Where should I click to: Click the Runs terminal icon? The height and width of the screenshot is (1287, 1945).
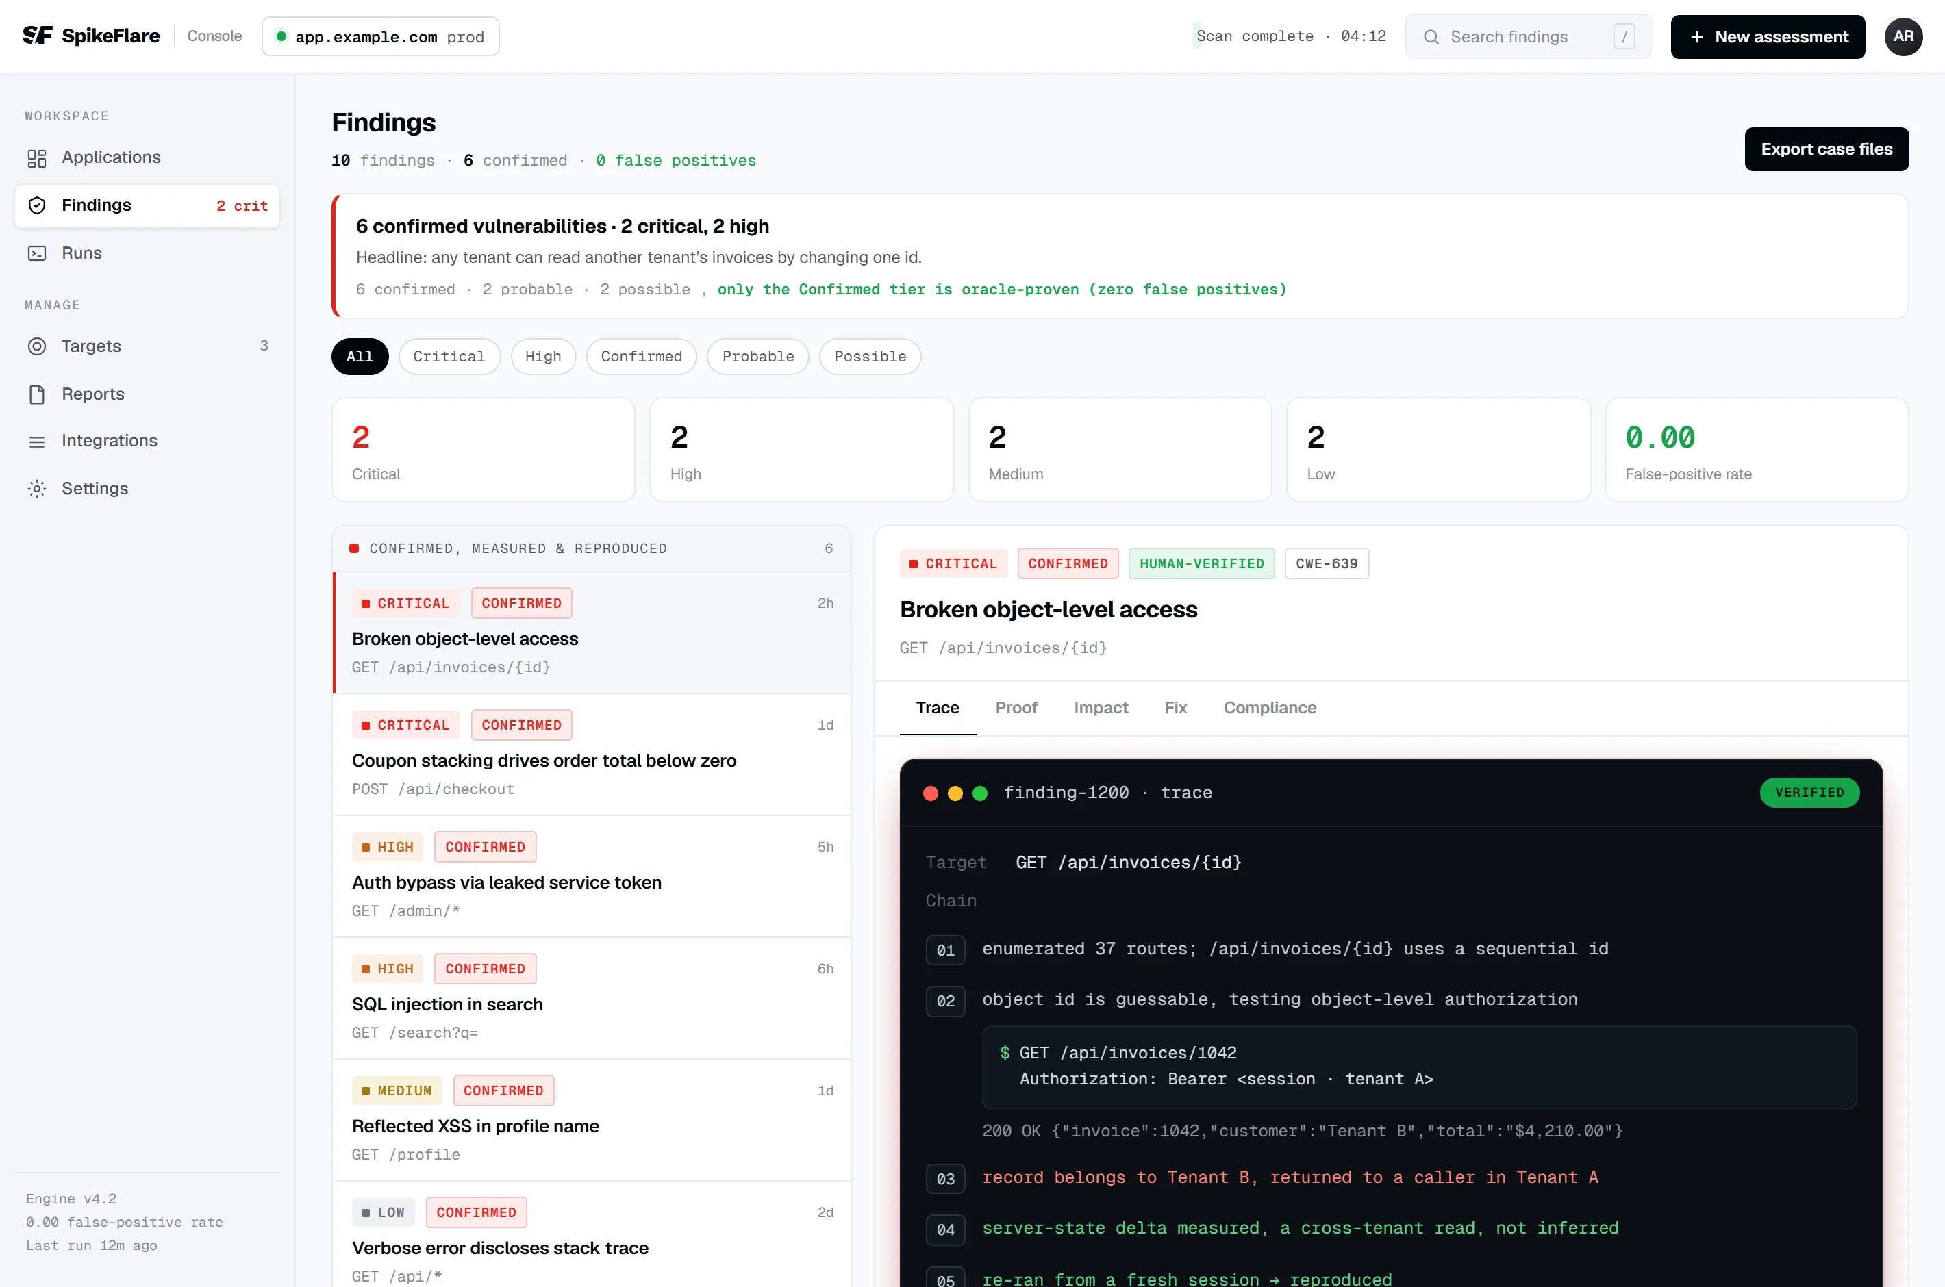37,253
